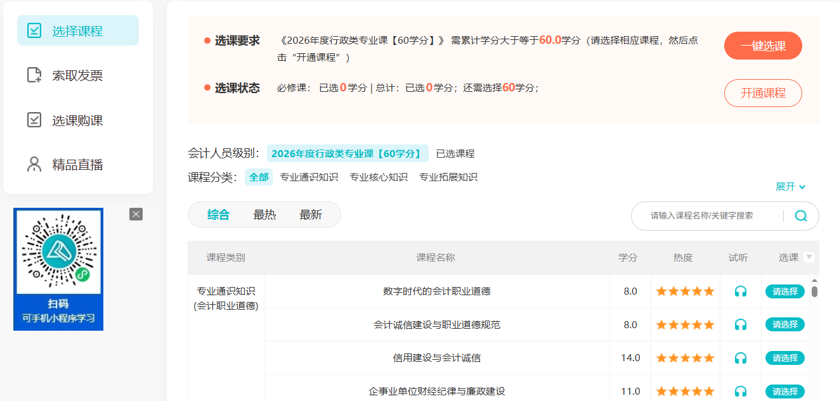The image size is (839, 401).
Task: Open 索取发票 invoice icon in sidebar
Action: 34,75
